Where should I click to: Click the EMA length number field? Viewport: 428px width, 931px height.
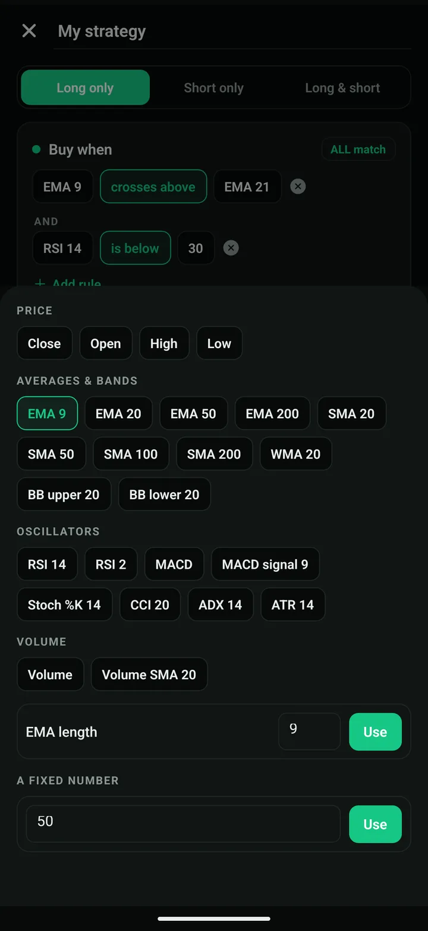coord(310,732)
